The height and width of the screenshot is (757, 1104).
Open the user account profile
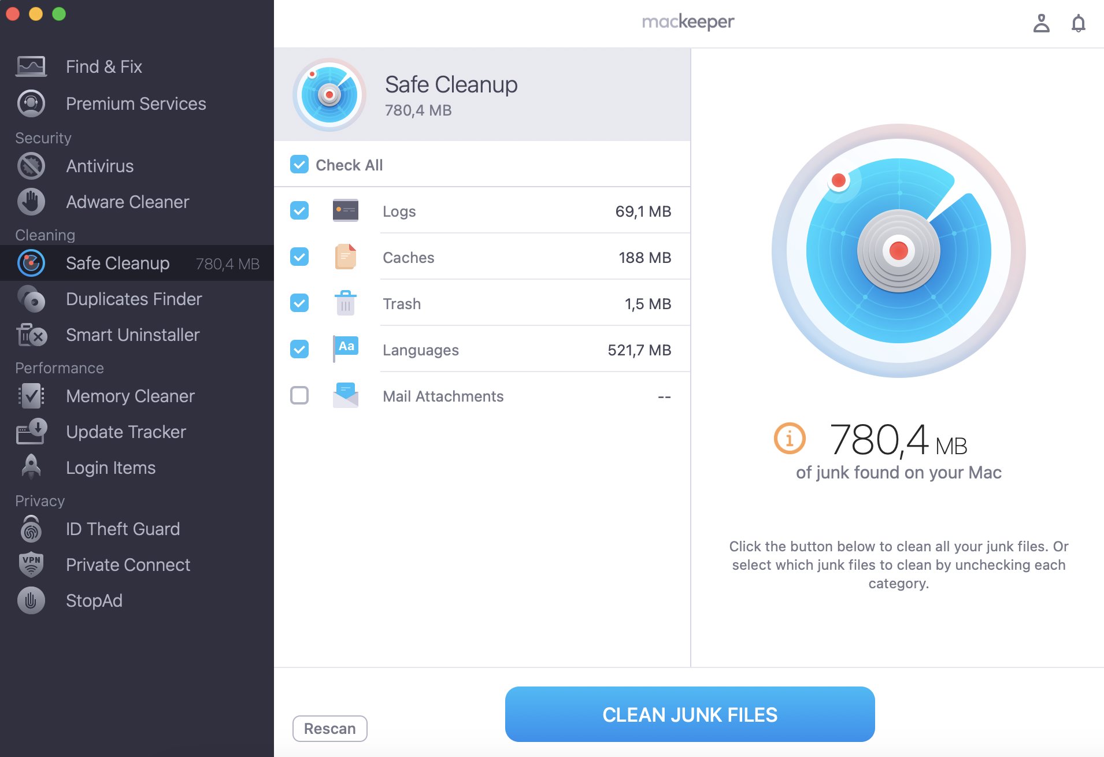(x=1042, y=23)
